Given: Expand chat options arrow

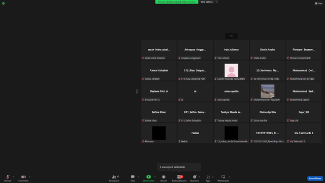Looking at the screenshot, I should pyautogui.click(x=138, y=177).
